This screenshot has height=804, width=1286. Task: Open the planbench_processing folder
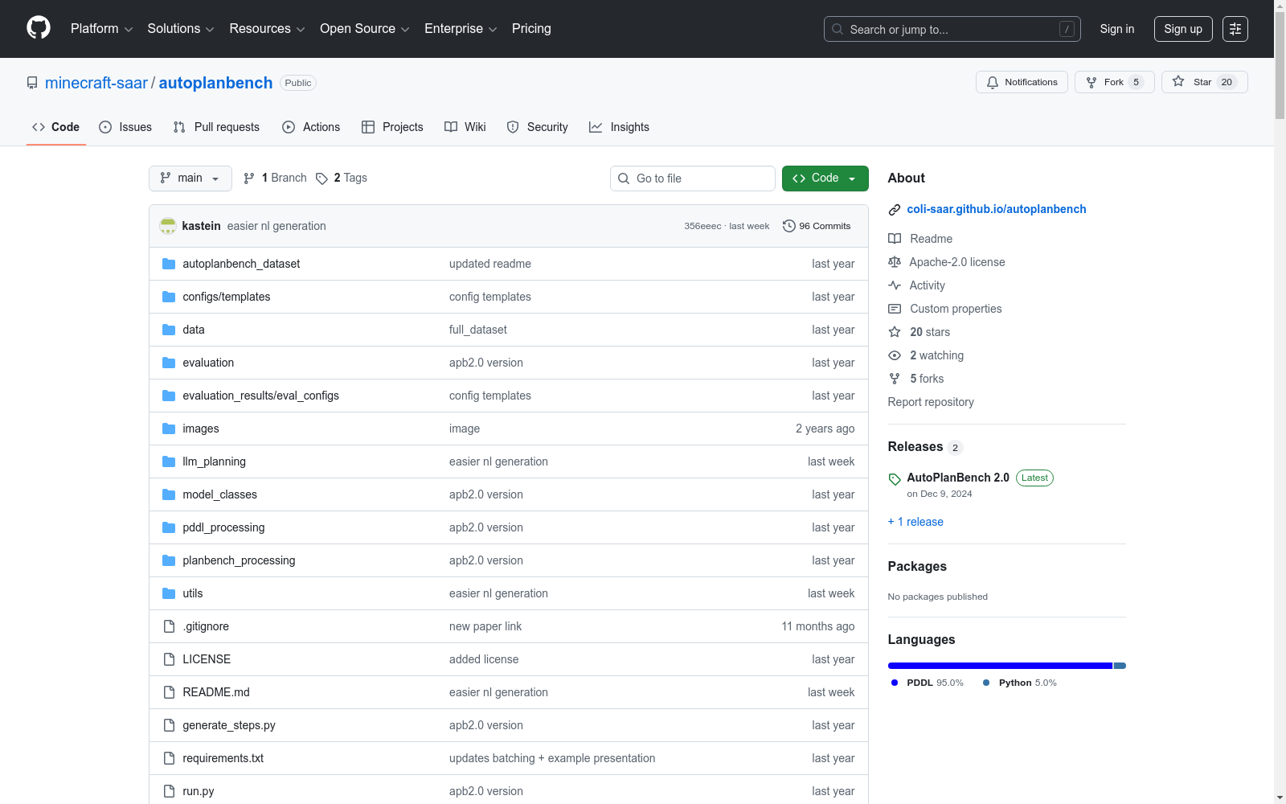coord(239,560)
